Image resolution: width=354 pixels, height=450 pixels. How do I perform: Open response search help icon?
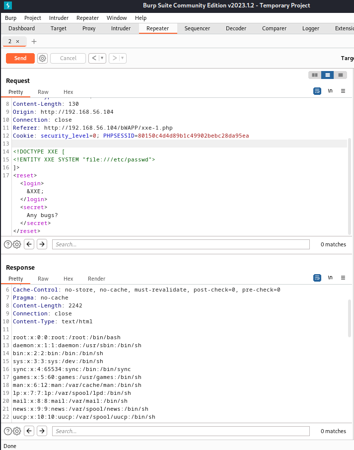pos(8,431)
